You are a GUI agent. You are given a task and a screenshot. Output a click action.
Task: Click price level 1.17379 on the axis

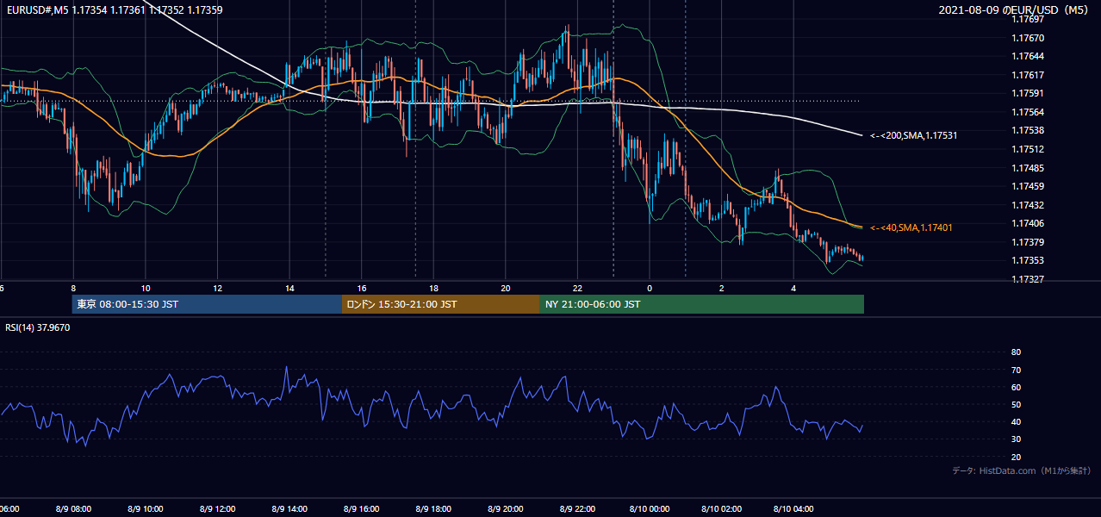click(x=1028, y=242)
